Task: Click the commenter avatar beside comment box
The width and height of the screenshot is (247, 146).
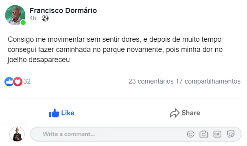Action: [17, 134]
